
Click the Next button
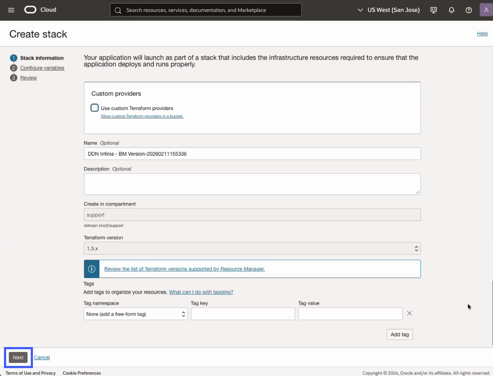[x=18, y=357]
